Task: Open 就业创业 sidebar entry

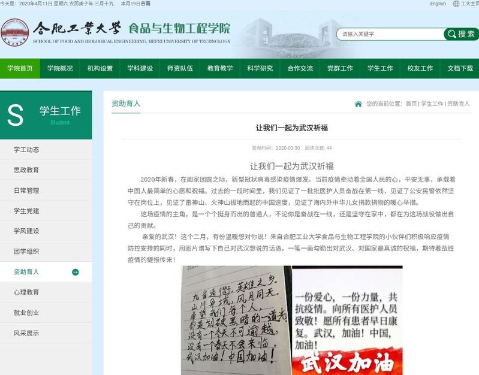Action: tap(26, 313)
